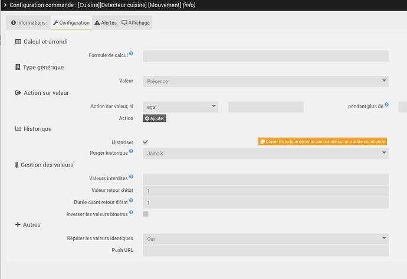This screenshot has width=407, height=279.
Task: Click the thermometer icon of Gestion des valeurs
Action: (x=17, y=165)
